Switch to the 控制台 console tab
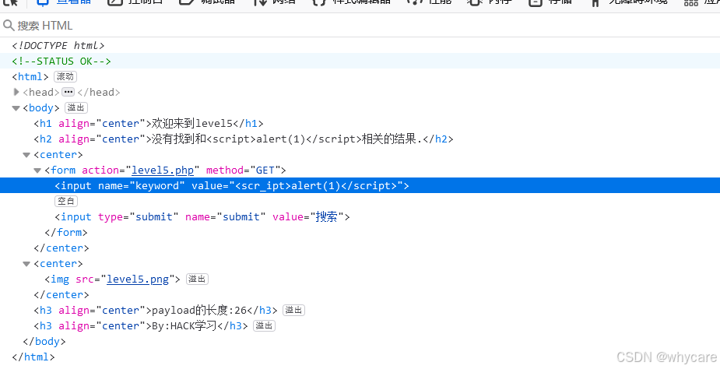This screenshot has width=720, height=369. coord(135,2)
